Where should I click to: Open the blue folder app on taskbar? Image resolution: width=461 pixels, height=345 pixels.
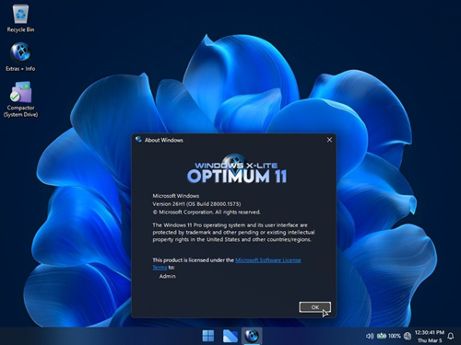coord(230,336)
